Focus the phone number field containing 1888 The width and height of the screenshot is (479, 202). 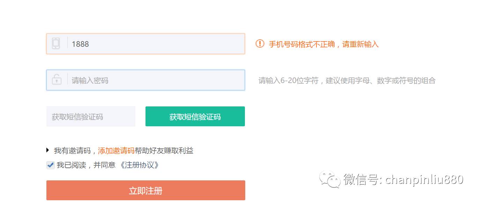point(145,44)
